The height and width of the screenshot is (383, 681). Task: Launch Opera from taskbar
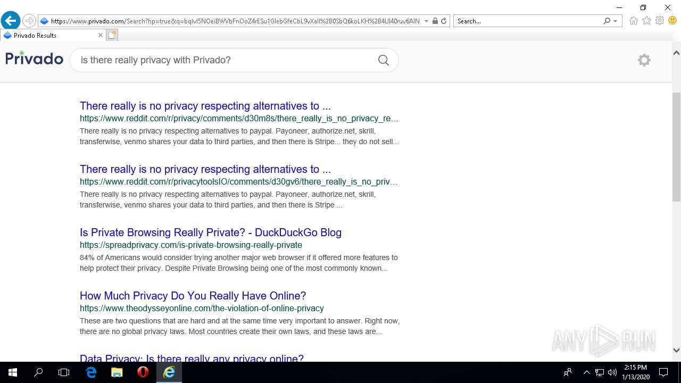click(143, 372)
